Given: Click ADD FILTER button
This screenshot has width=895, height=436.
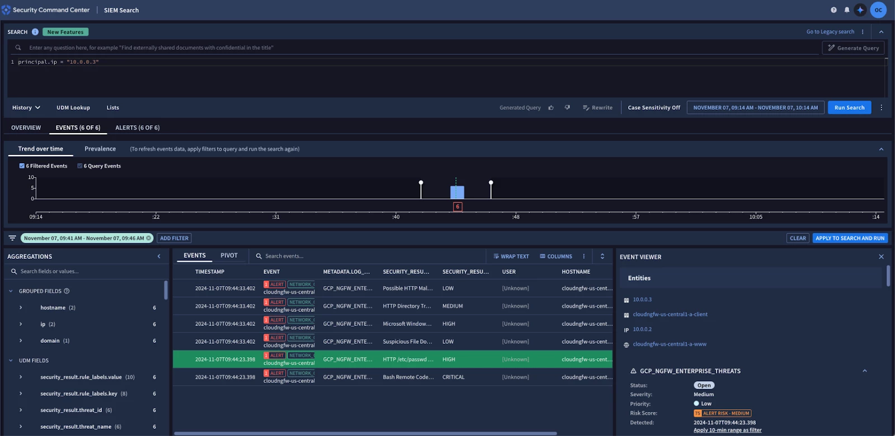Looking at the screenshot, I should click(174, 238).
